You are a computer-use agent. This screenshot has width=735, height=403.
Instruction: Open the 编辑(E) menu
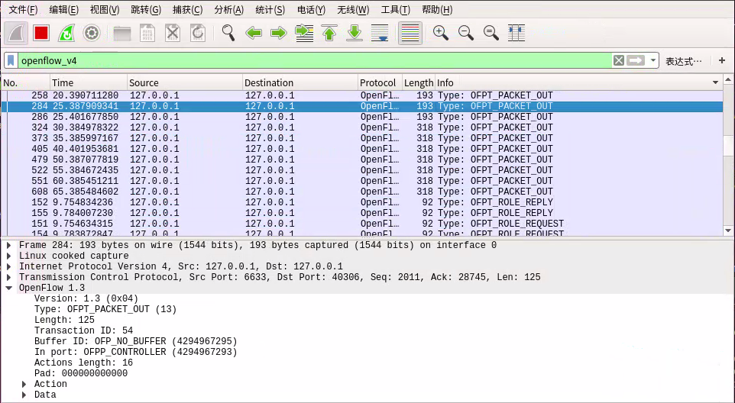pos(64,9)
